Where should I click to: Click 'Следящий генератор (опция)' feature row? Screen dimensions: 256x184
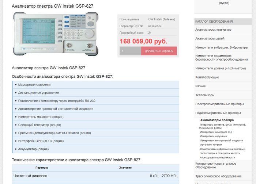point(96,125)
